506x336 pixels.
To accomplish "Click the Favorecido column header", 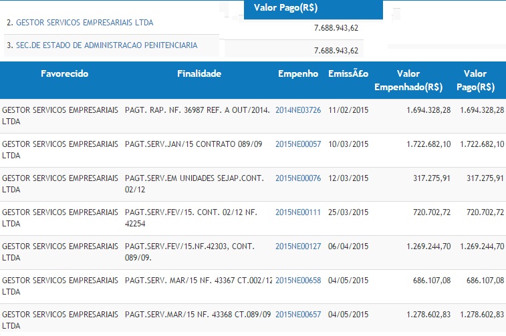I will tap(64, 74).
